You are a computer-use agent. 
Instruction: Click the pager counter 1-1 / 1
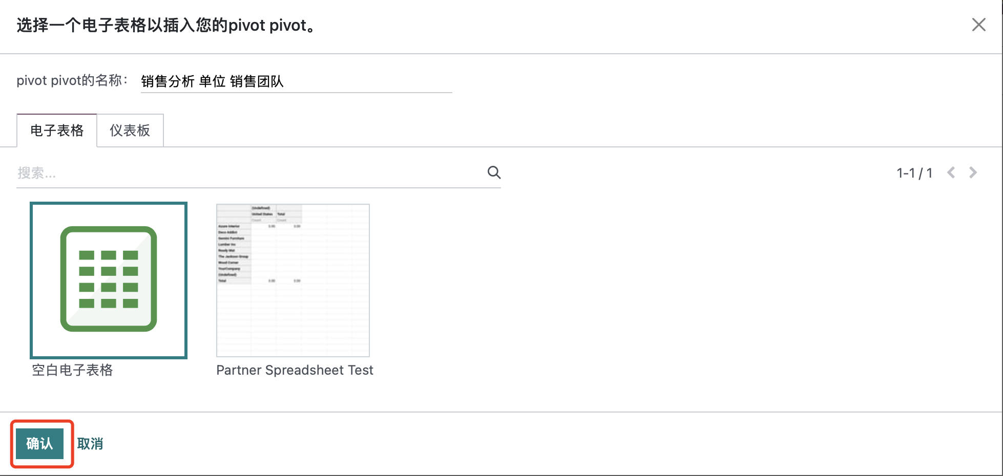click(x=914, y=173)
